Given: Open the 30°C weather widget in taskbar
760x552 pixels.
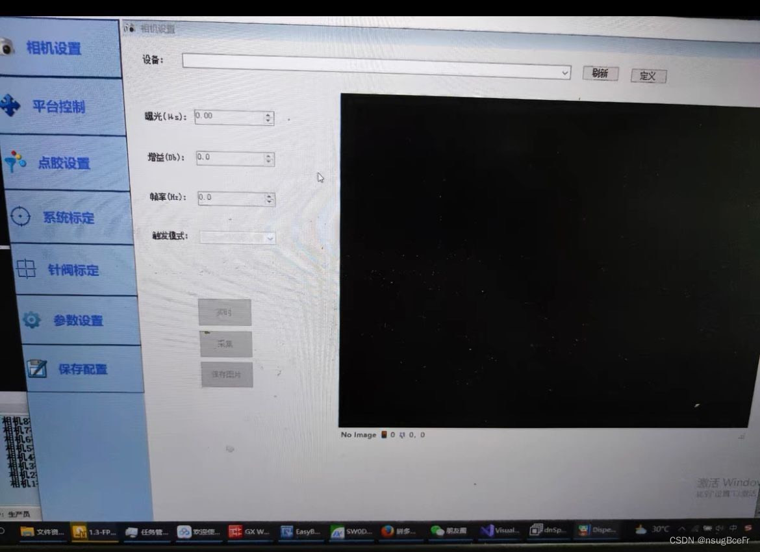Looking at the screenshot, I should (652, 529).
